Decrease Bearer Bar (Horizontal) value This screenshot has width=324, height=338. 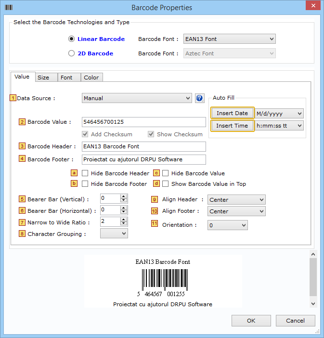[124, 212]
